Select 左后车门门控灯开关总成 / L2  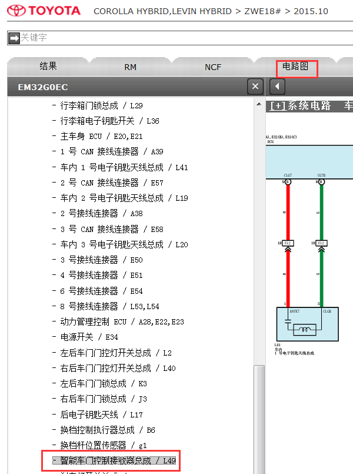(x=116, y=353)
